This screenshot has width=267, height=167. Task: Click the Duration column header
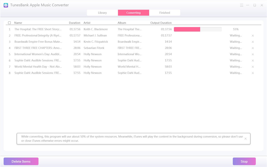click(74, 23)
